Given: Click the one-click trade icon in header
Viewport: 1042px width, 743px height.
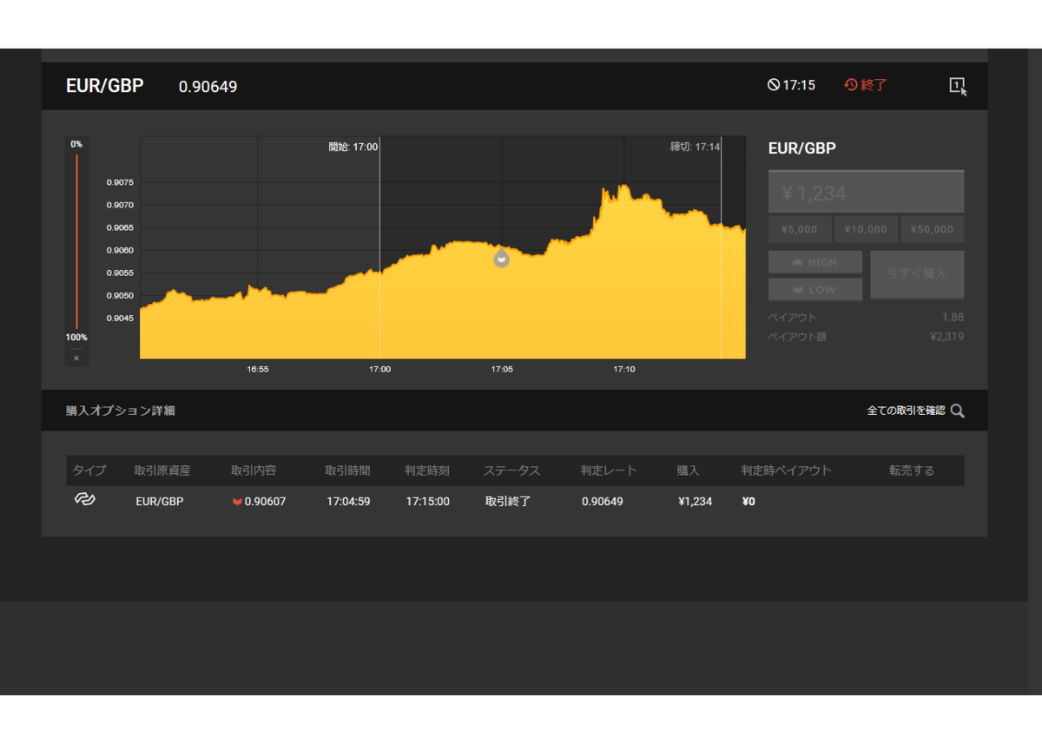Looking at the screenshot, I should (x=958, y=86).
